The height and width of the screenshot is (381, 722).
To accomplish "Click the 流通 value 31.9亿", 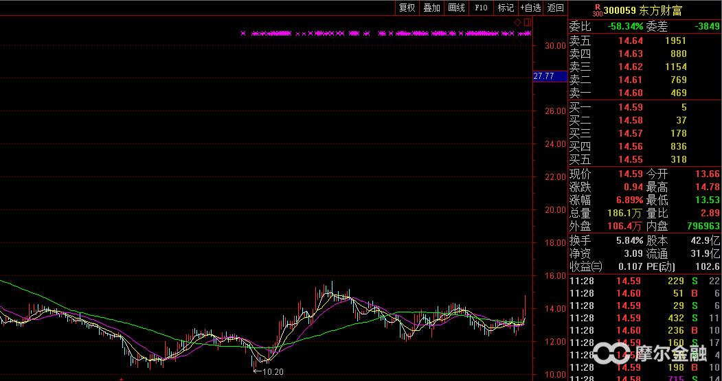I will click(706, 253).
